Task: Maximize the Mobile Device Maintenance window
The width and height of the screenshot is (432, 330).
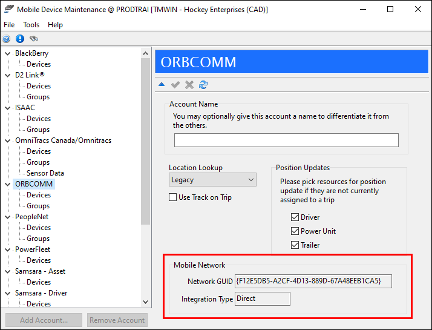Action: pyautogui.click(x=390, y=9)
